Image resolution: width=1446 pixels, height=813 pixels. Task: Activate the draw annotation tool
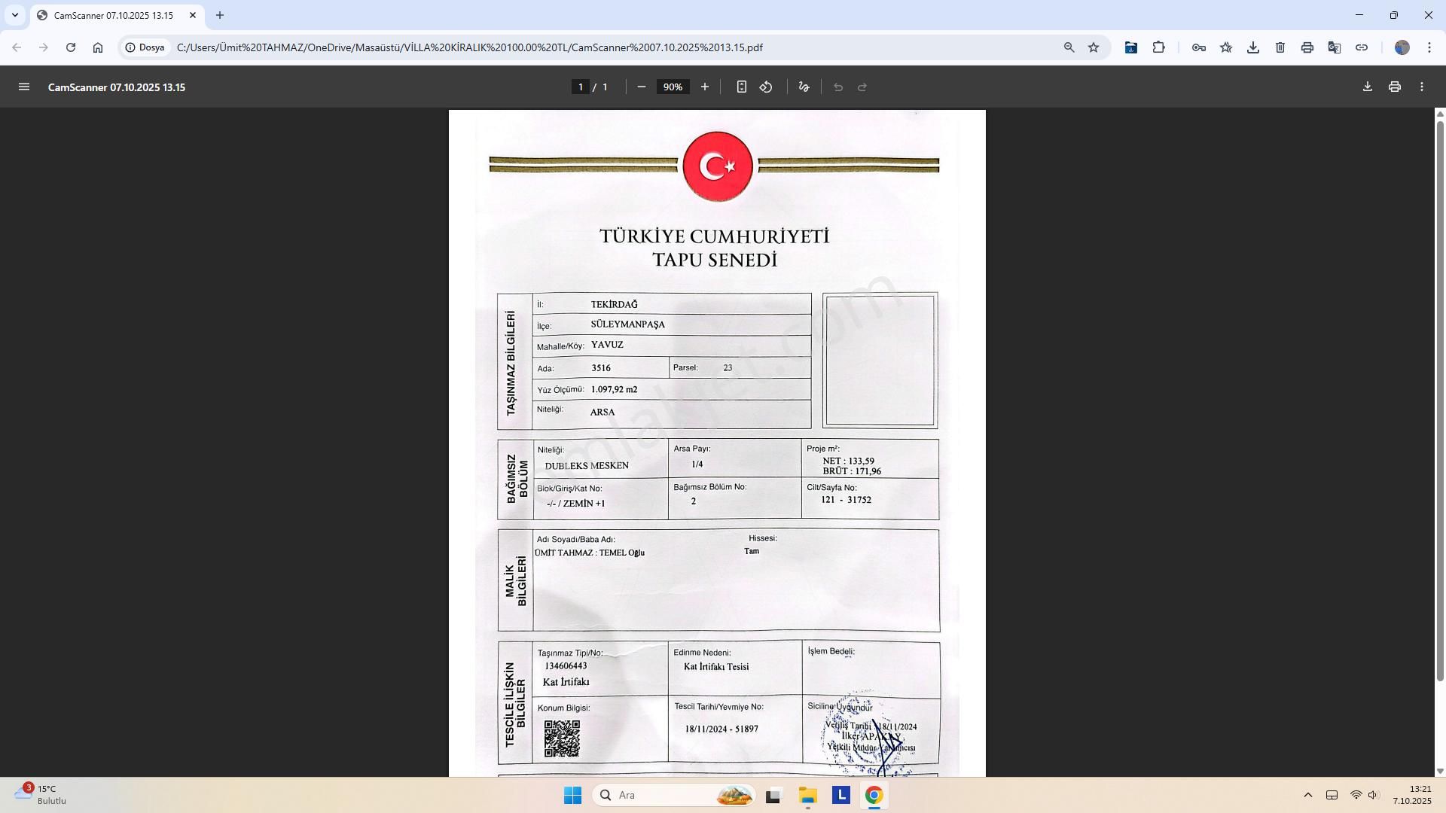[804, 87]
